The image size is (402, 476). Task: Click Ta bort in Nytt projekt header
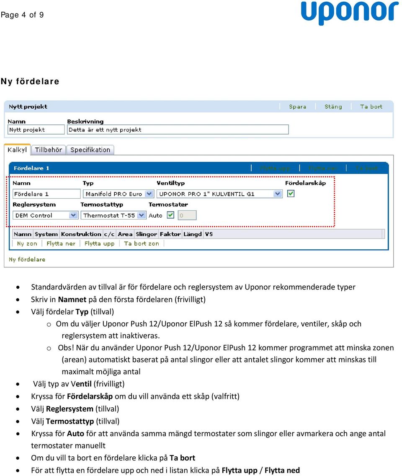tap(371, 106)
